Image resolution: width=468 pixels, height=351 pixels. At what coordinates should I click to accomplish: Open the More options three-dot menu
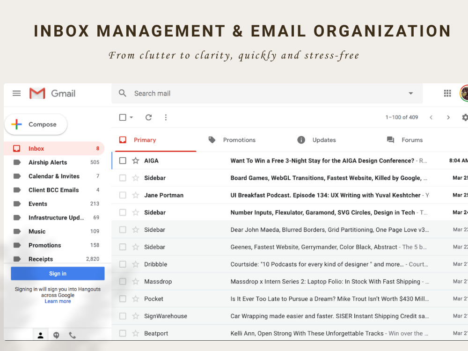166,117
